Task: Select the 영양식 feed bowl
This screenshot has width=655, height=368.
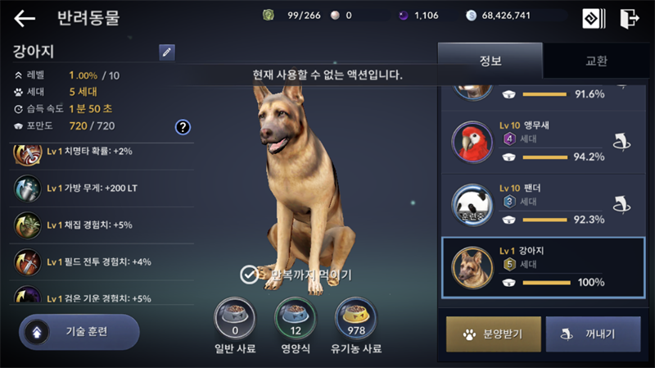Action: (296, 319)
